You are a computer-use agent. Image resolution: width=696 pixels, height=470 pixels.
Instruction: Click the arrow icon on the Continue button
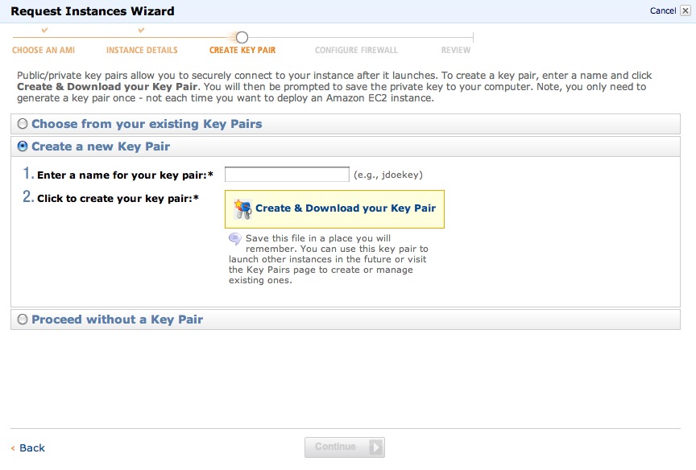(375, 447)
